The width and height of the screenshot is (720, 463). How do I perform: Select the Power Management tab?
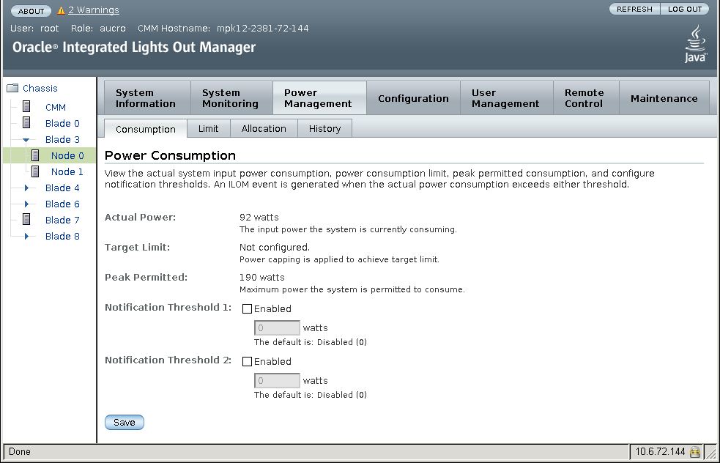[319, 98]
